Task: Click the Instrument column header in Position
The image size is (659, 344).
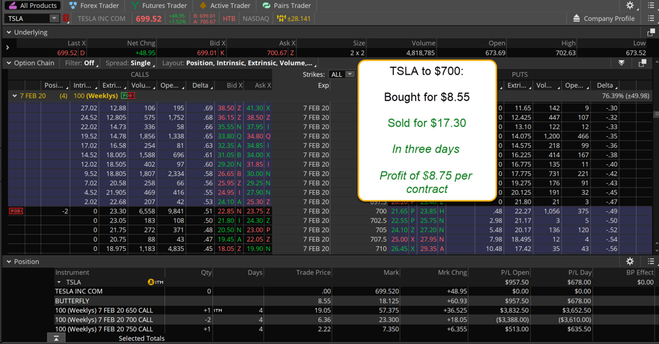Action: (x=72, y=273)
